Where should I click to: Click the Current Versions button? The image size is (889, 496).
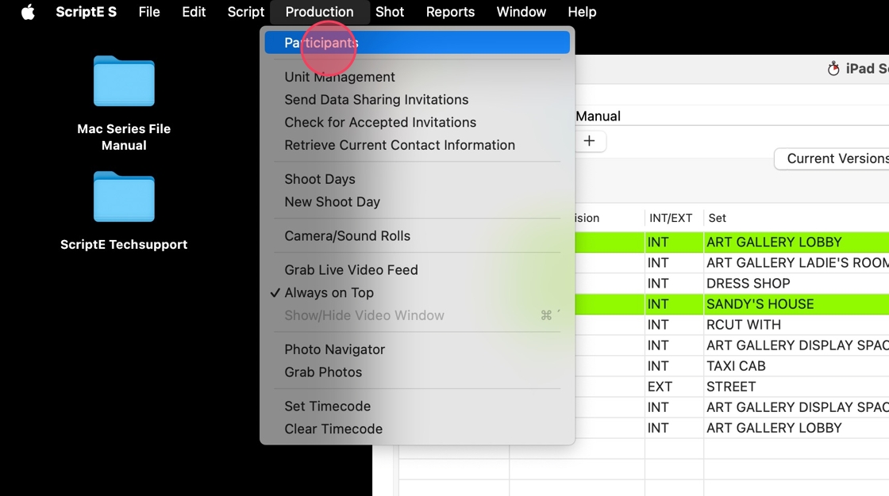(835, 158)
